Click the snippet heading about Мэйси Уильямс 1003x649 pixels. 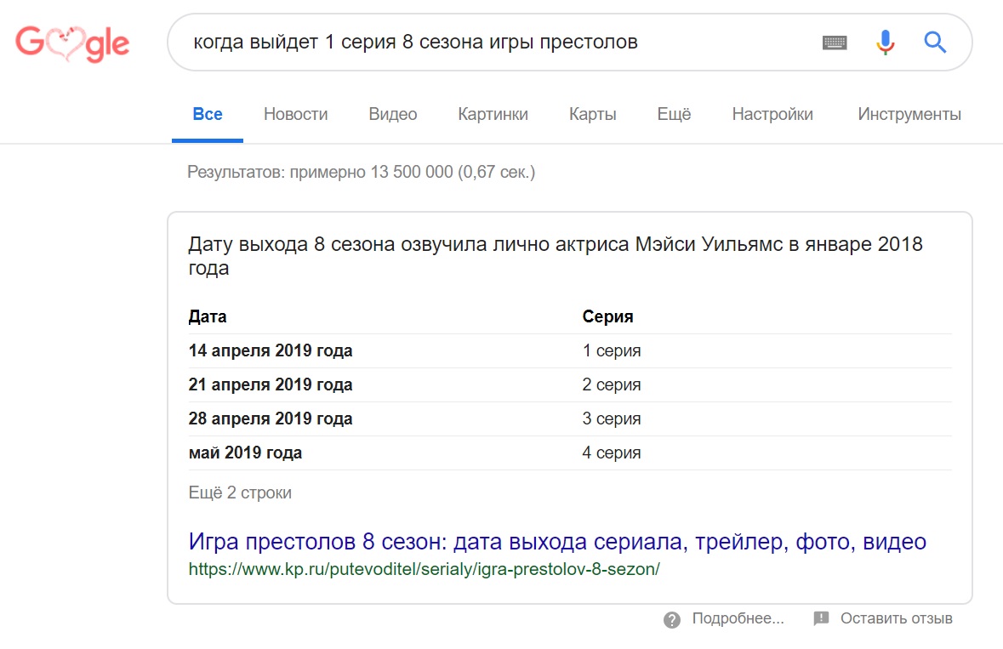point(556,256)
